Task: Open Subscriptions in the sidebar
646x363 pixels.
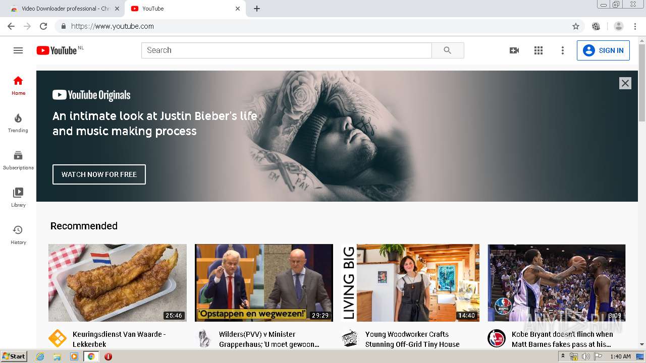Action: tap(18, 160)
